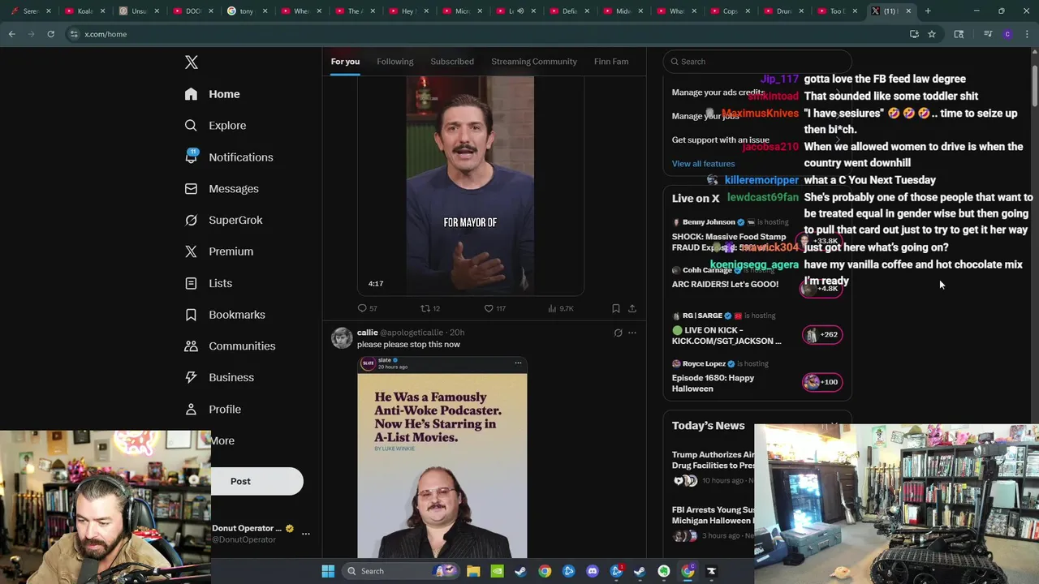Switch to the Following tab
Screen dimensions: 1039x584
click(394, 62)
